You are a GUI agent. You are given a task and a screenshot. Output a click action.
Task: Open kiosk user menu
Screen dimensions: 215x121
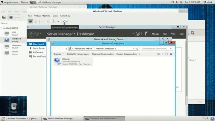(208, 2)
